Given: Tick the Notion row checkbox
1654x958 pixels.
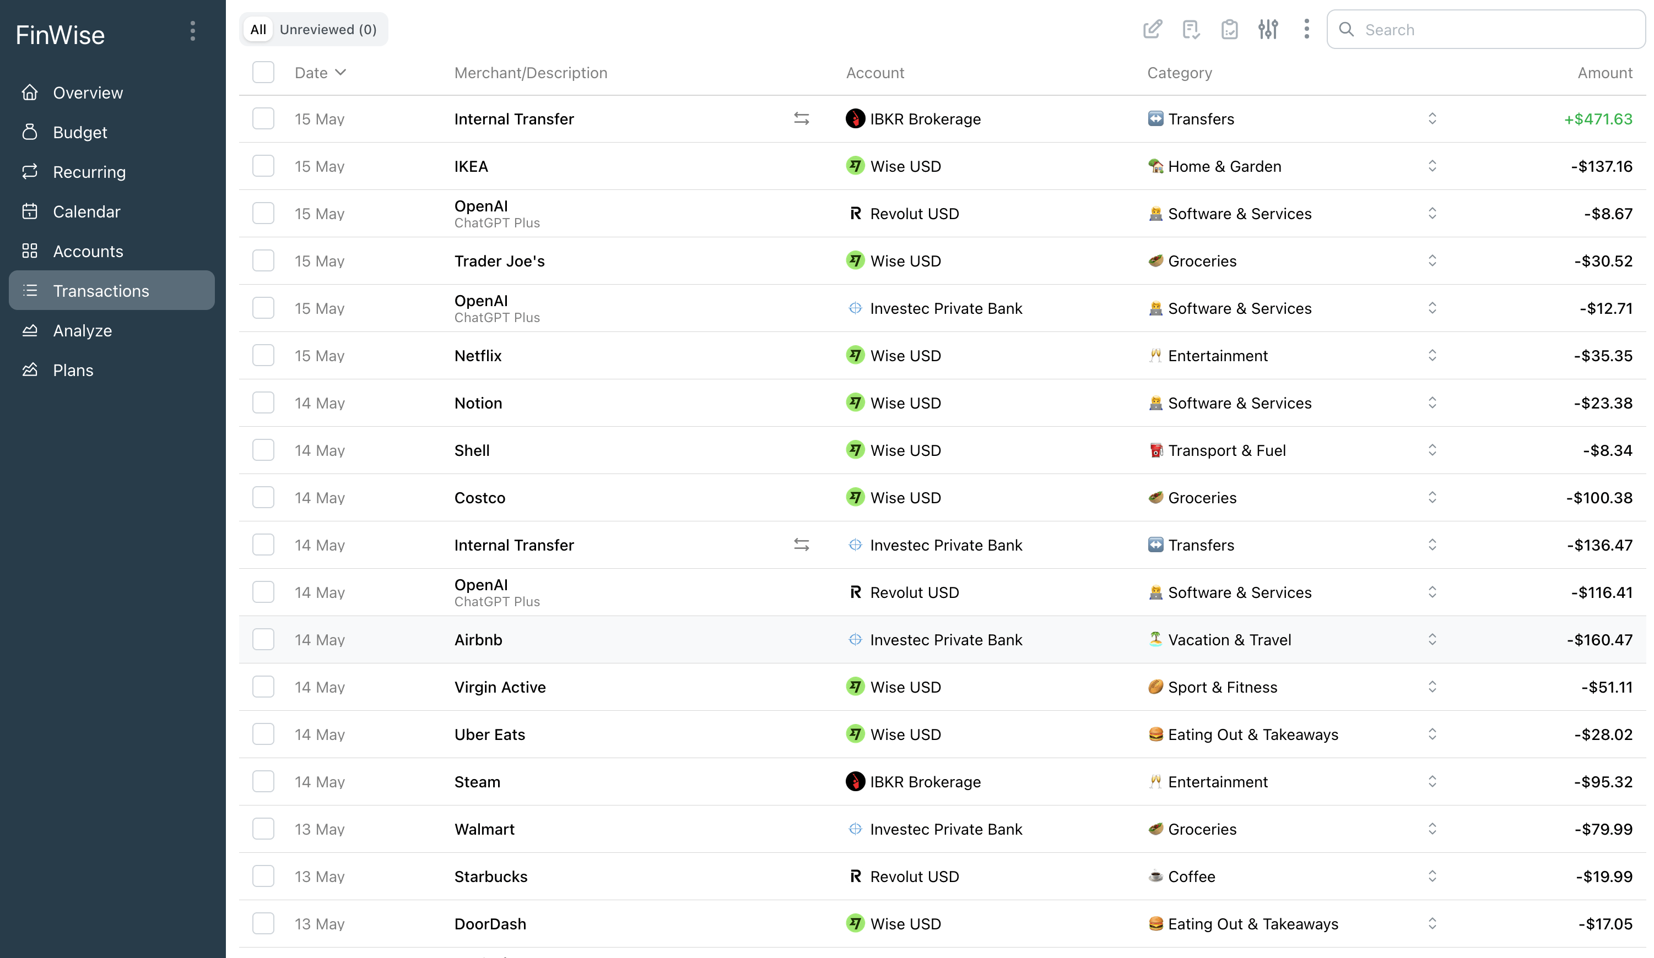Looking at the screenshot, I should coord(263,402).
